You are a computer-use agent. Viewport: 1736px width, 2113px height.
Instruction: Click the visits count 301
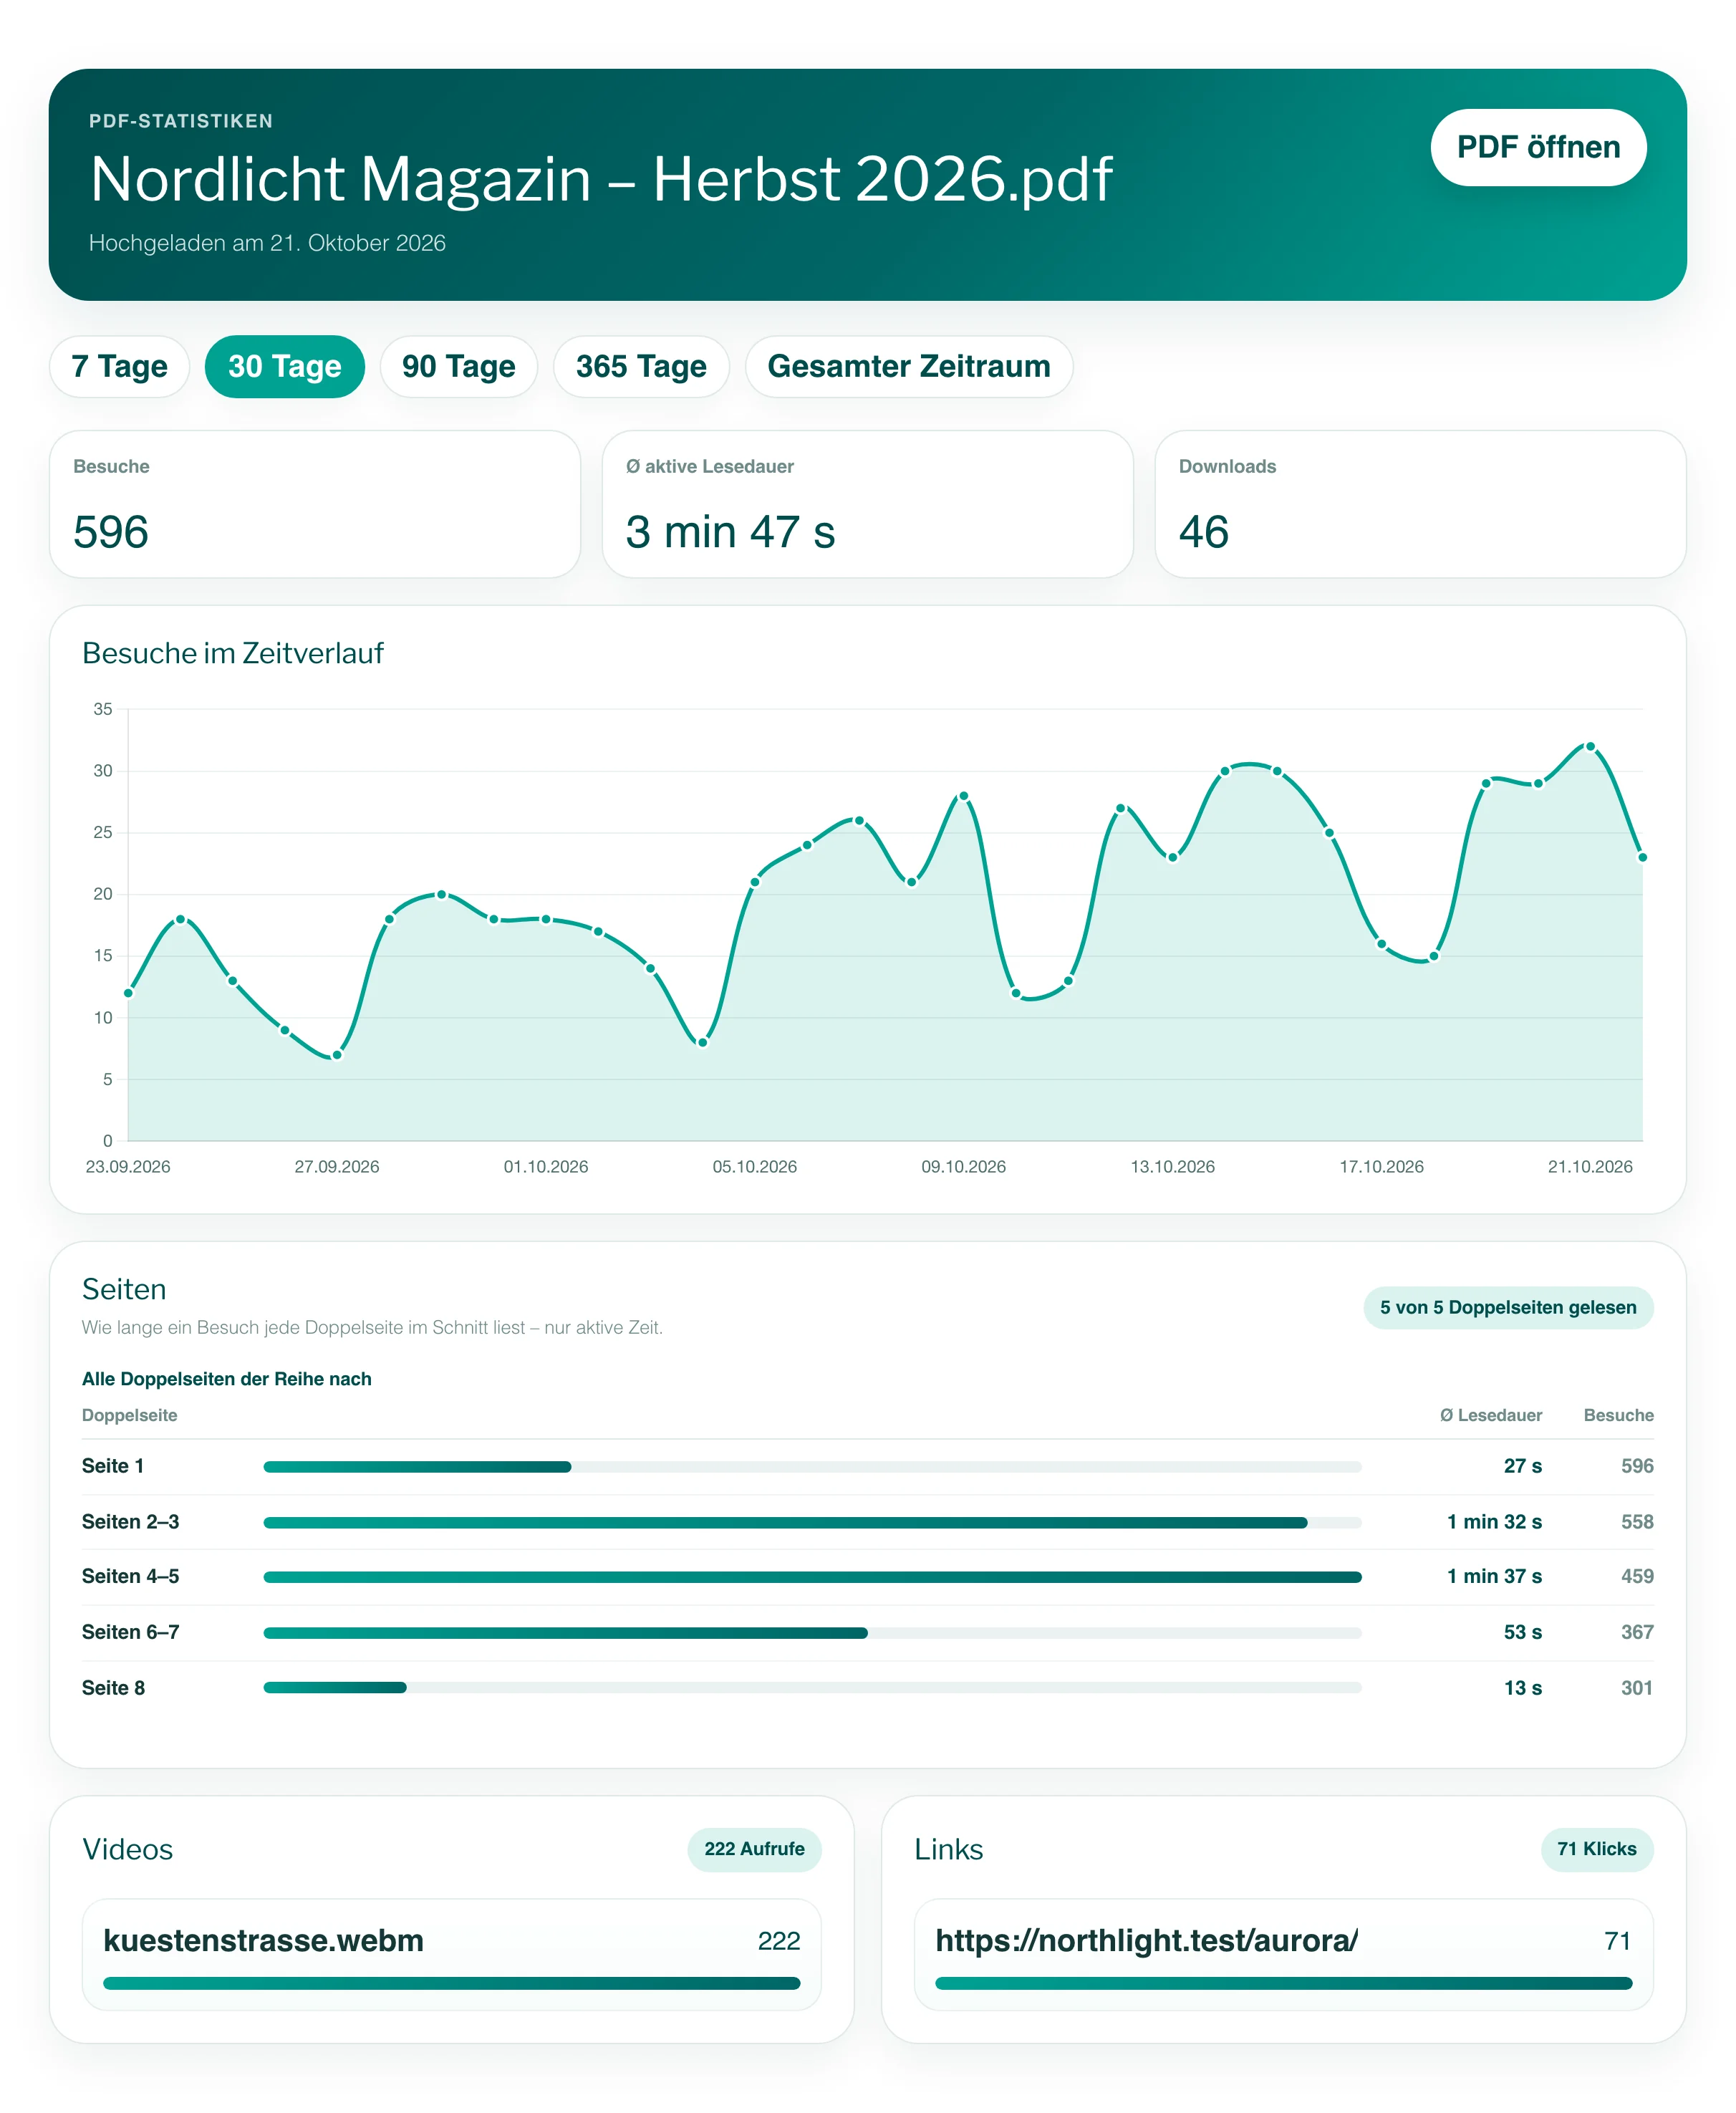pyautogui.click(x=1637, y=1687)
